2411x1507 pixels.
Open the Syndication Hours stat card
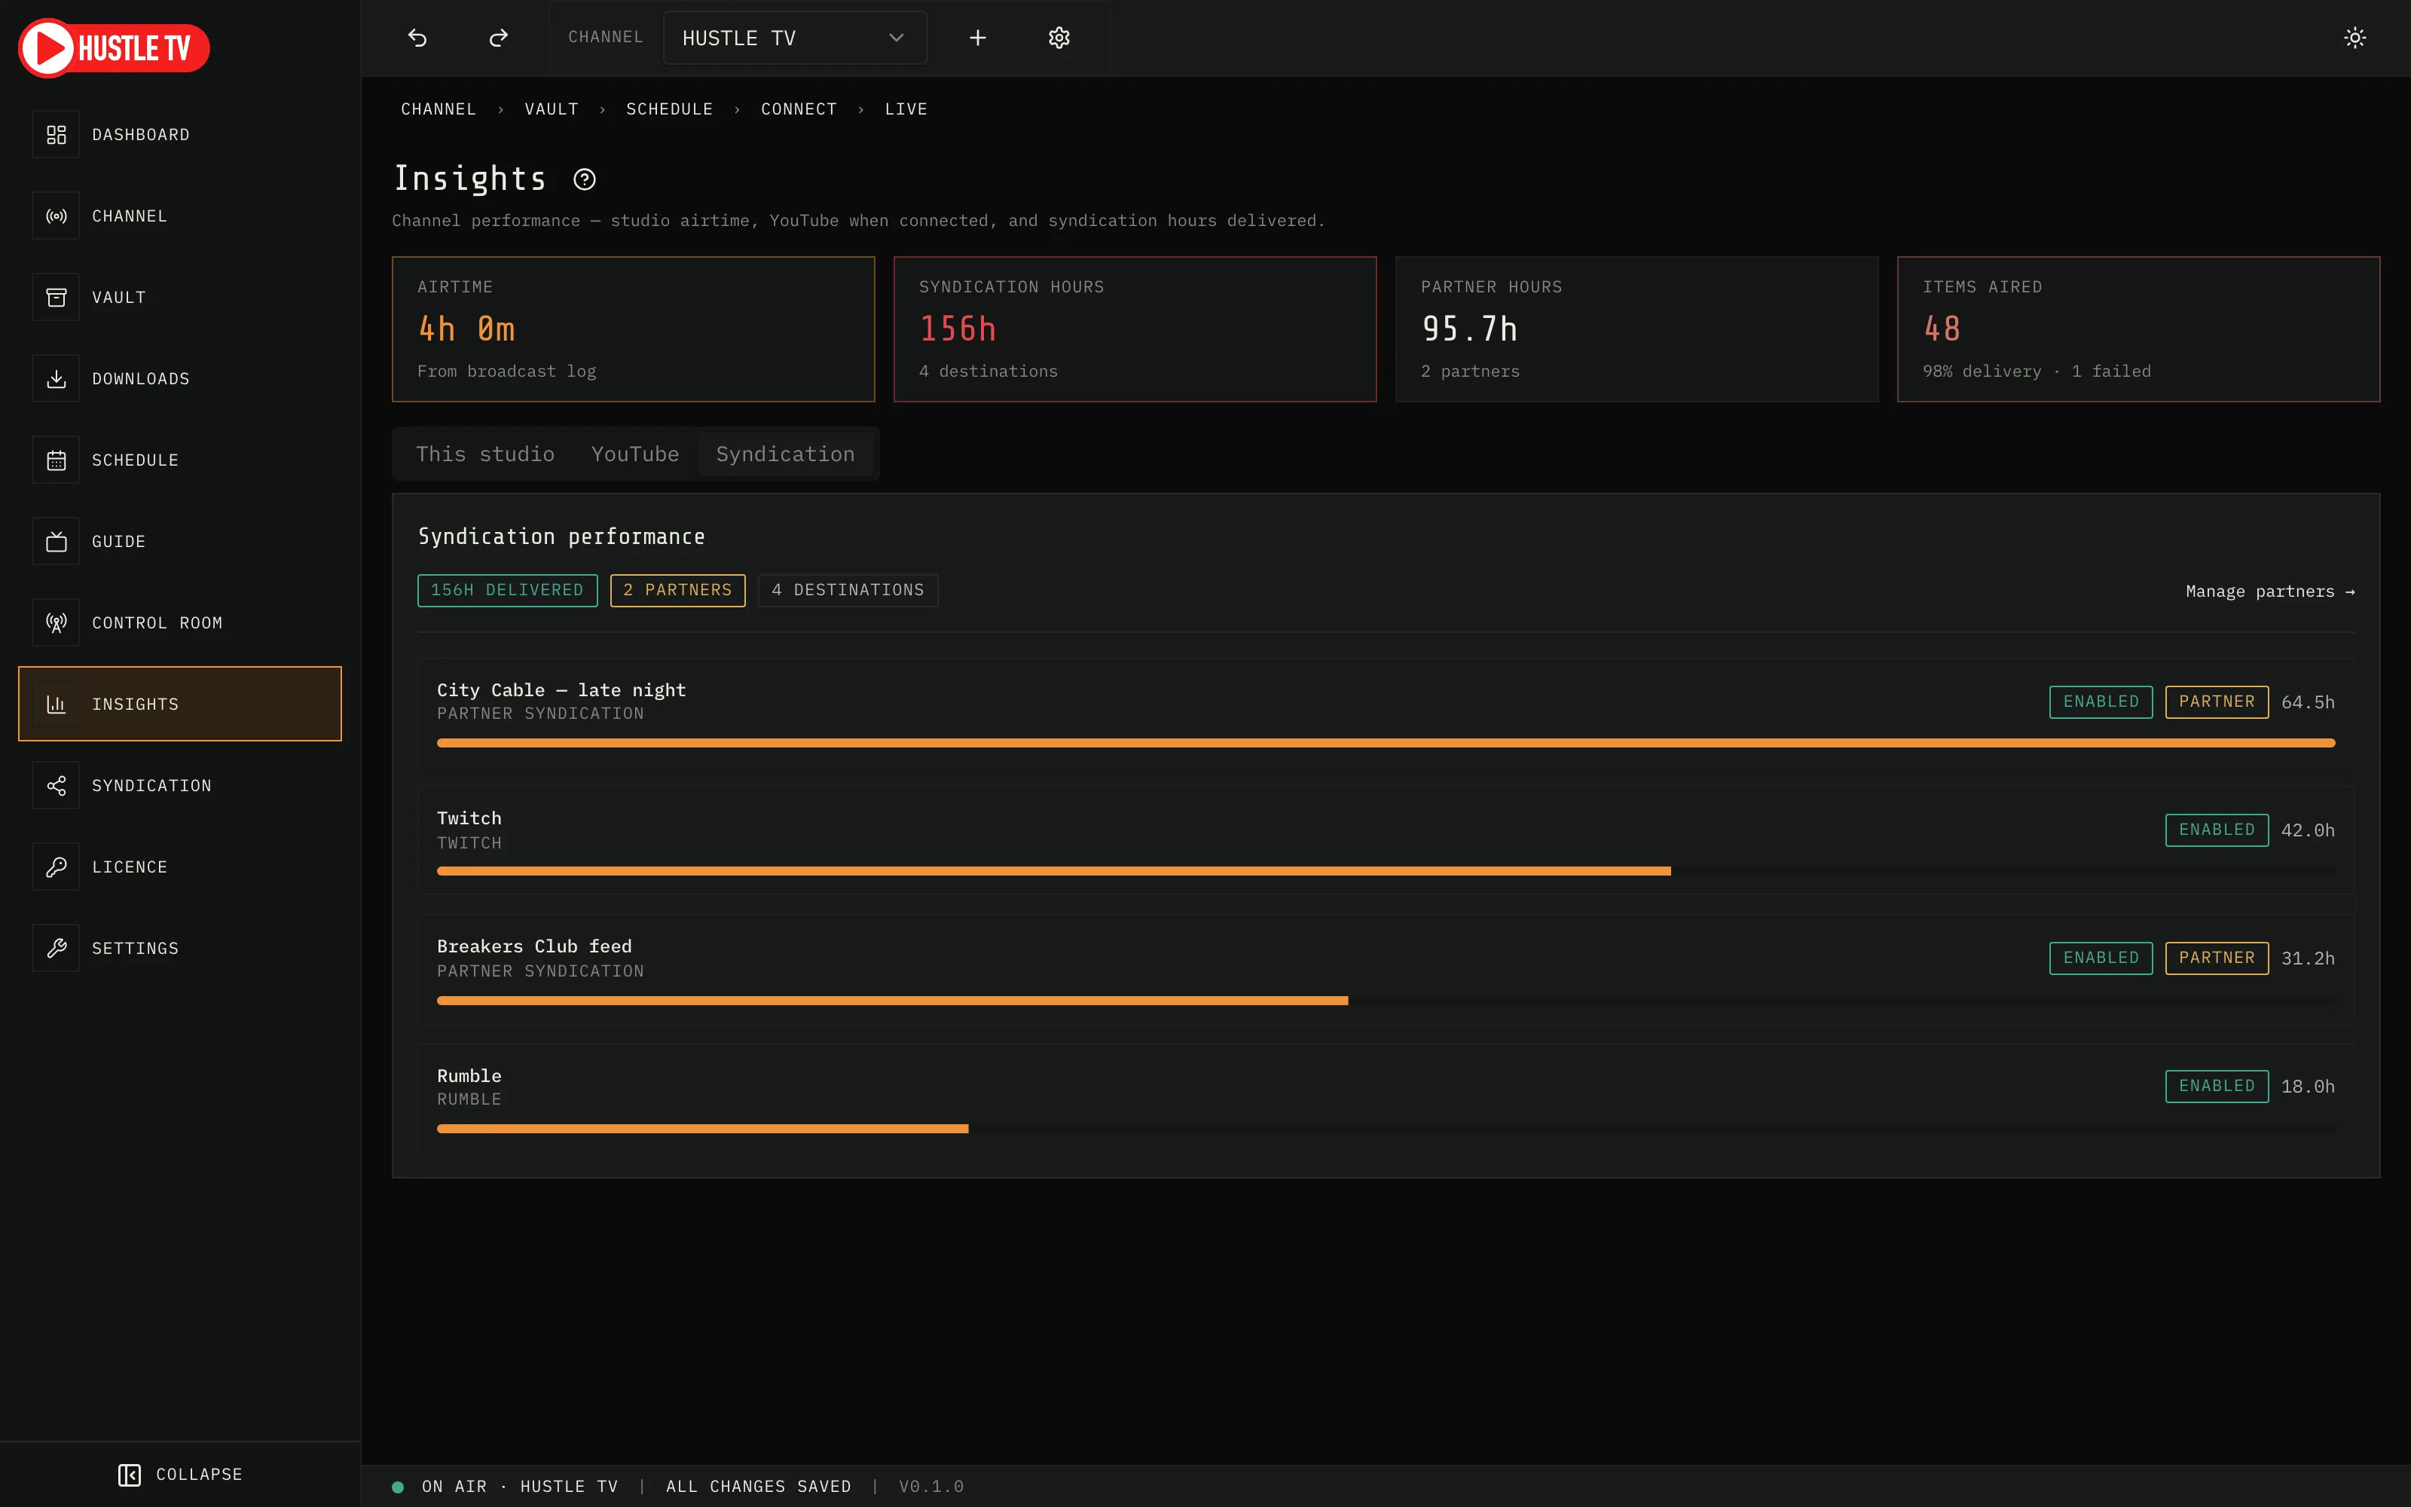pos(1135,329)
